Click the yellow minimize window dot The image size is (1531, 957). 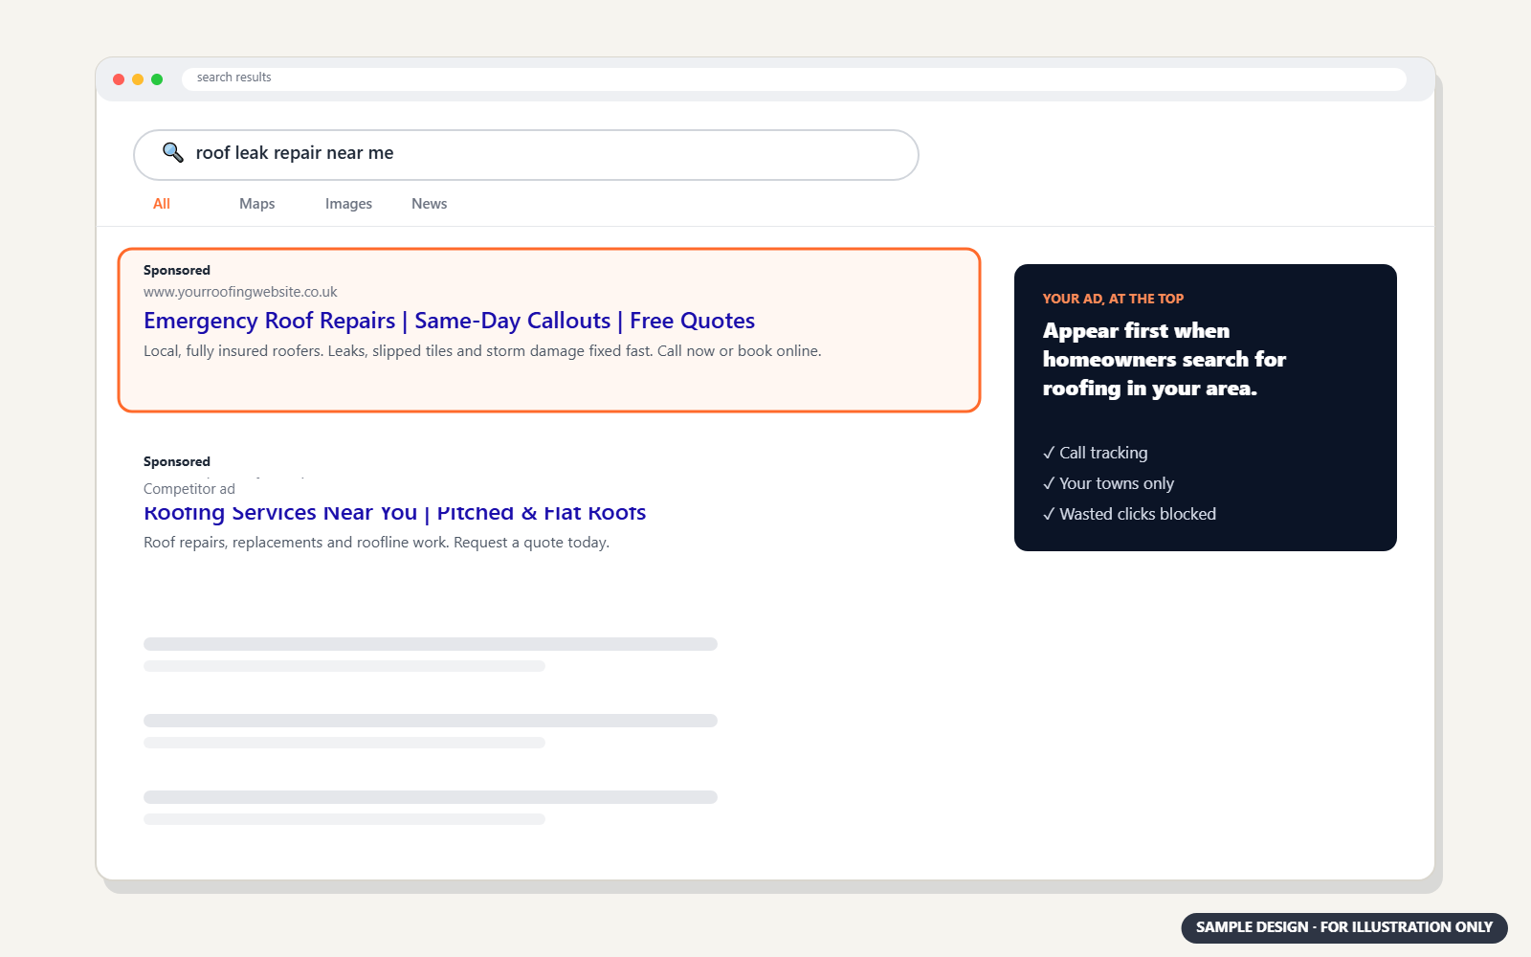(138, 79)
